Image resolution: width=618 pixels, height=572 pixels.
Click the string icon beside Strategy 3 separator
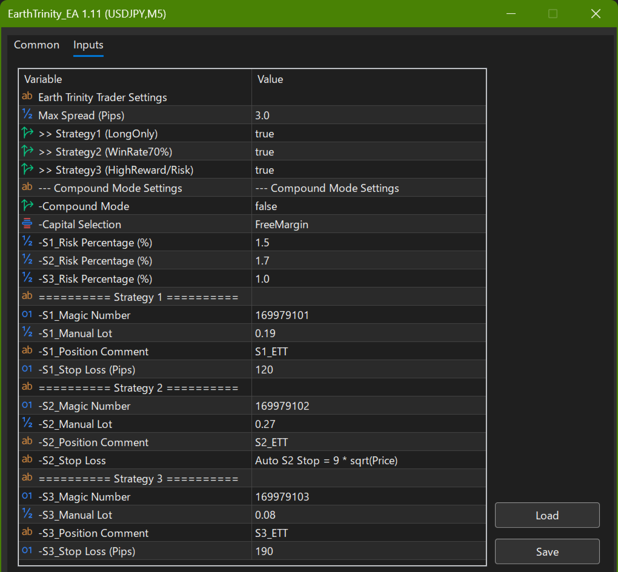27,478
